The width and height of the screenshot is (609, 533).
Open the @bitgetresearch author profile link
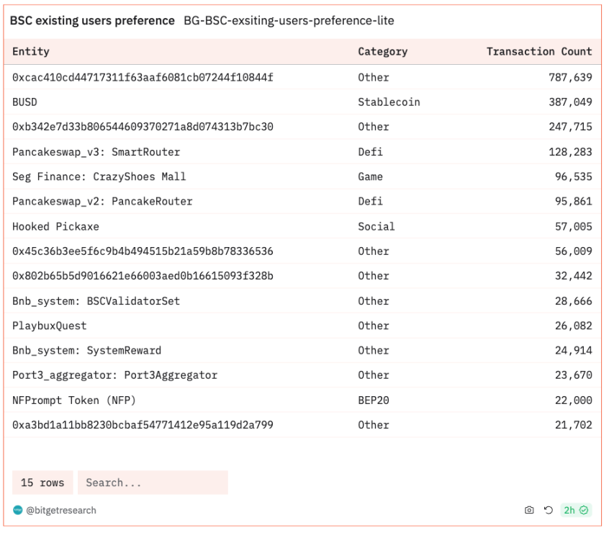(x=61, y=510)
